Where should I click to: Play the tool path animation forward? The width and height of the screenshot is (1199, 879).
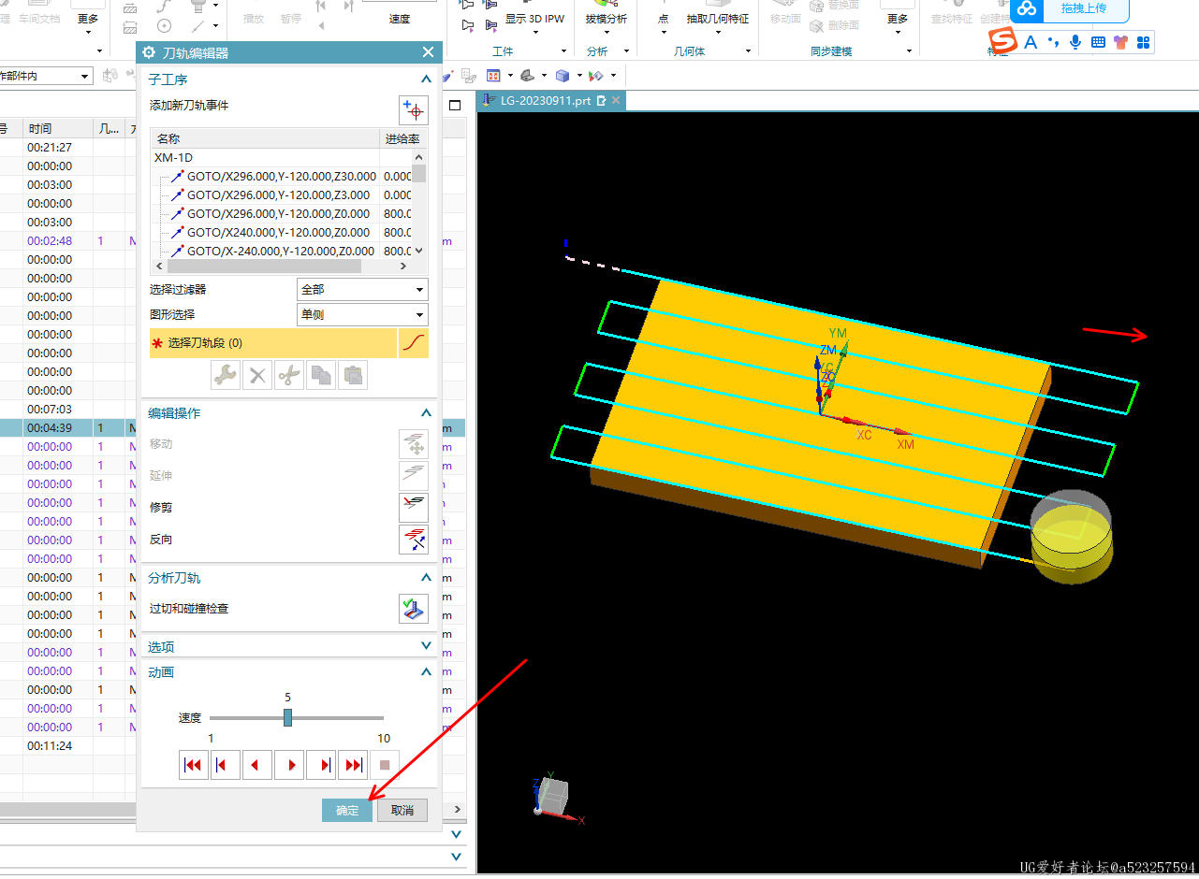point(289,765)
